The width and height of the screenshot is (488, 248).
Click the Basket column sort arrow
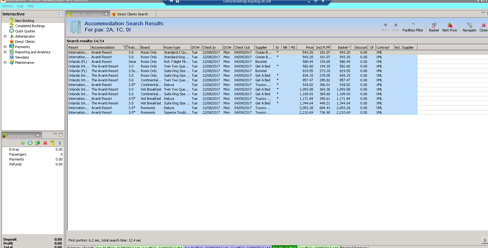click(x=349, y=47)
